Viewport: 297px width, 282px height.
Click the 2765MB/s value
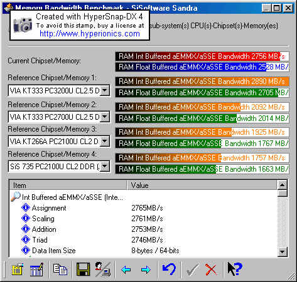point(147,208)
